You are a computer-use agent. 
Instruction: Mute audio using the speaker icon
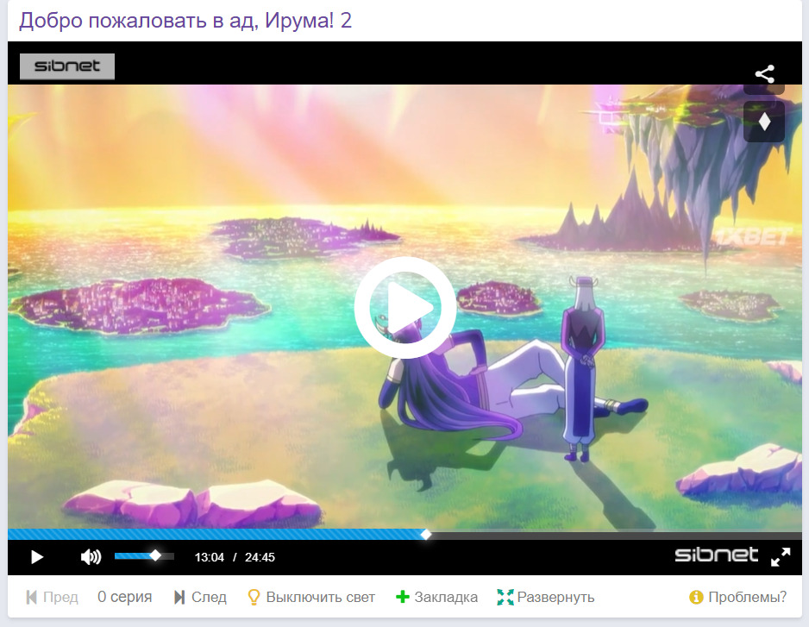(x=91, y=557)
